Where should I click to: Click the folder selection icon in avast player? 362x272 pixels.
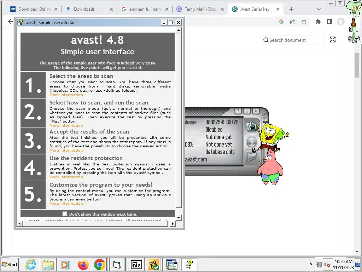(x=252, y=157)
